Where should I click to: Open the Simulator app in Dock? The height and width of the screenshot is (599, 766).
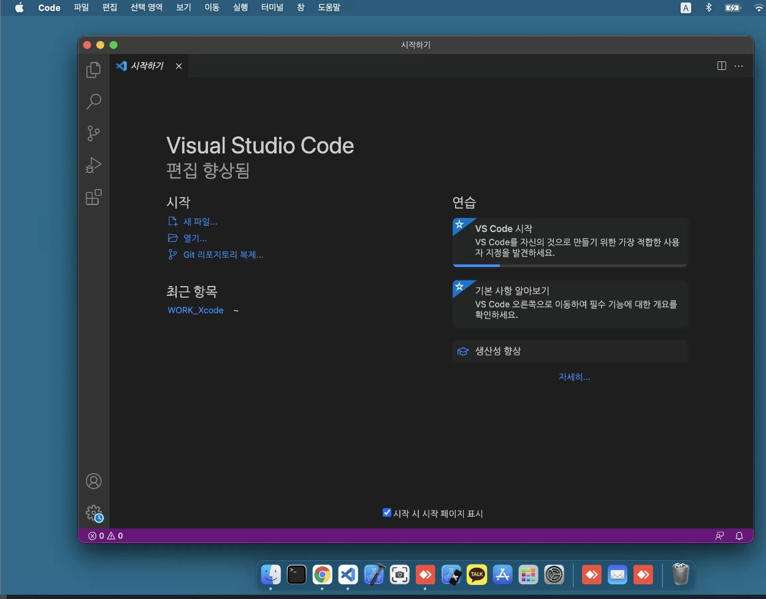(x=451, y=574)
